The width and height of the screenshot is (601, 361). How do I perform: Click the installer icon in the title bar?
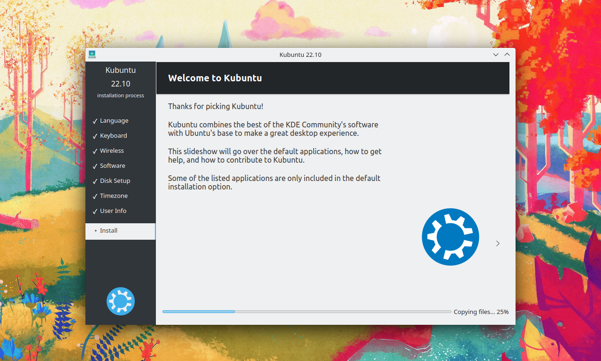pos(92,55)
